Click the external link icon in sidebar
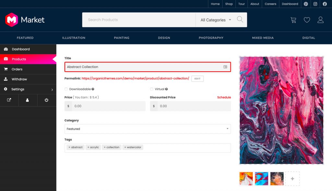 9,100
